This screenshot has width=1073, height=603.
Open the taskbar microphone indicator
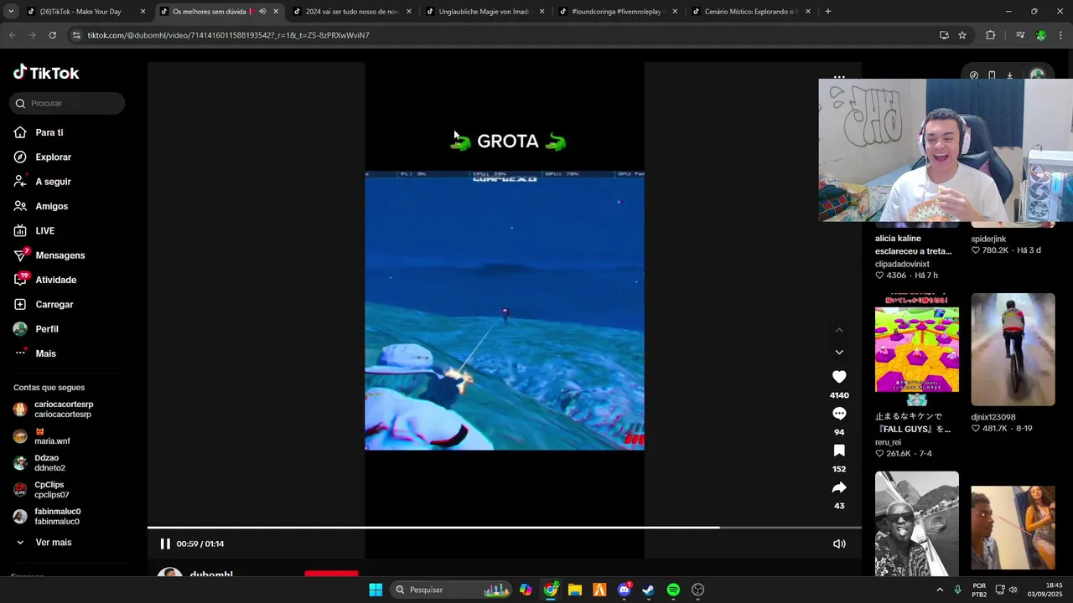tap(958, 590)
